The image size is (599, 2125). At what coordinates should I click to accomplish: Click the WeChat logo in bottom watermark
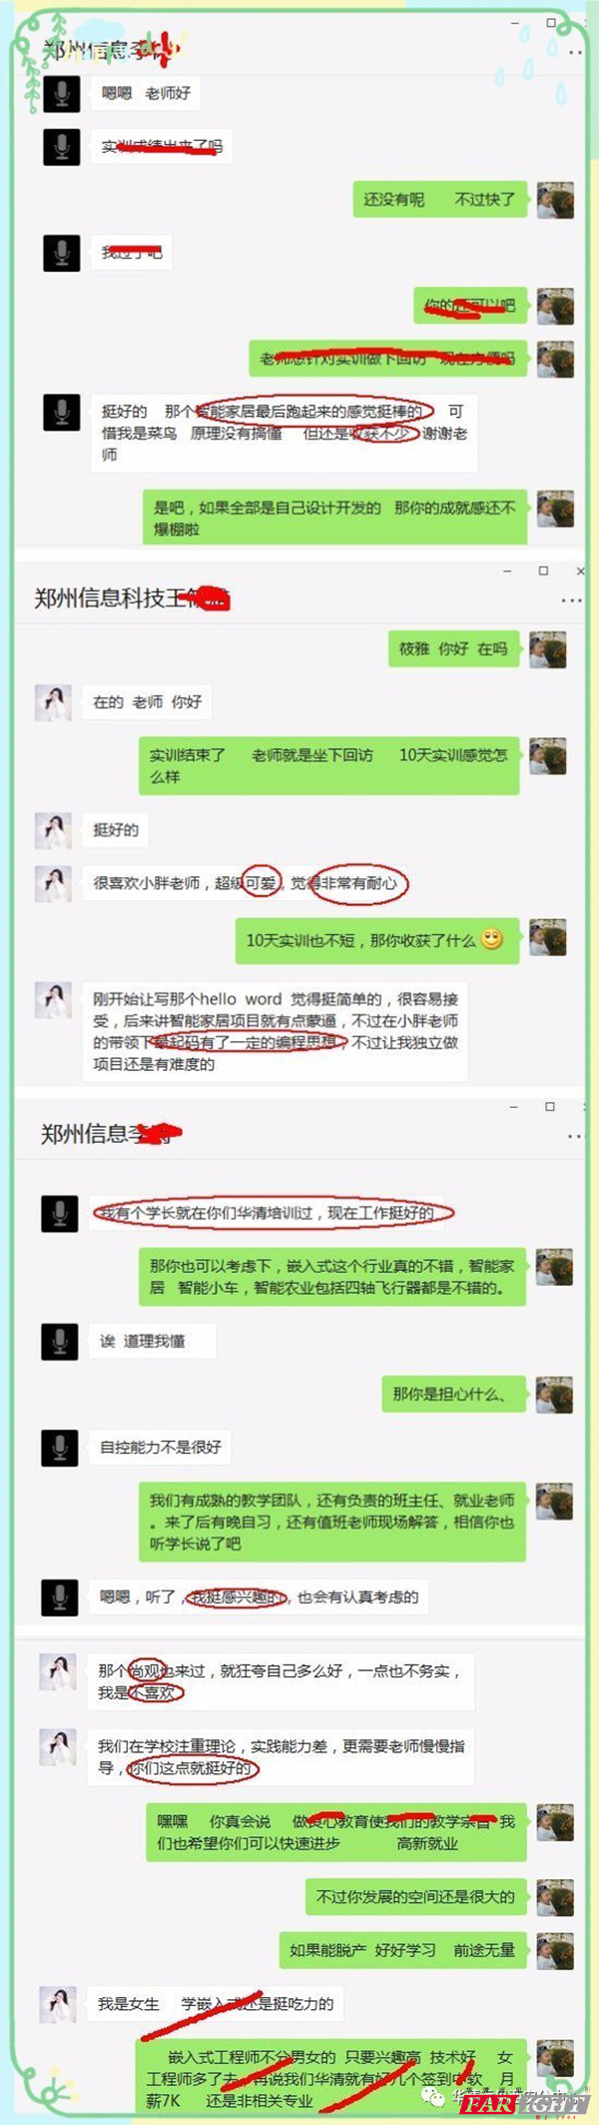pyautogui.click(x=433, y=2095)
